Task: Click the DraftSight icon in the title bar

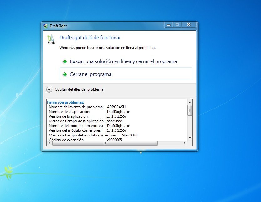Action: (46, 26)
